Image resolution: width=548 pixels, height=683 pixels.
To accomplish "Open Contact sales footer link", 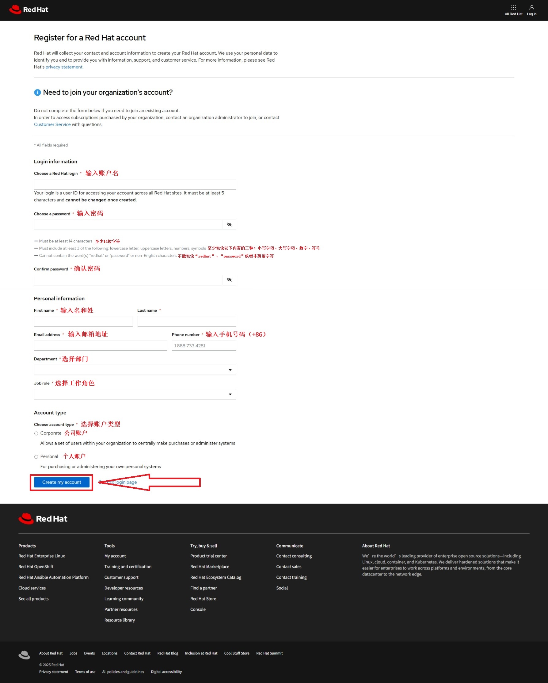I will (289, 567).
